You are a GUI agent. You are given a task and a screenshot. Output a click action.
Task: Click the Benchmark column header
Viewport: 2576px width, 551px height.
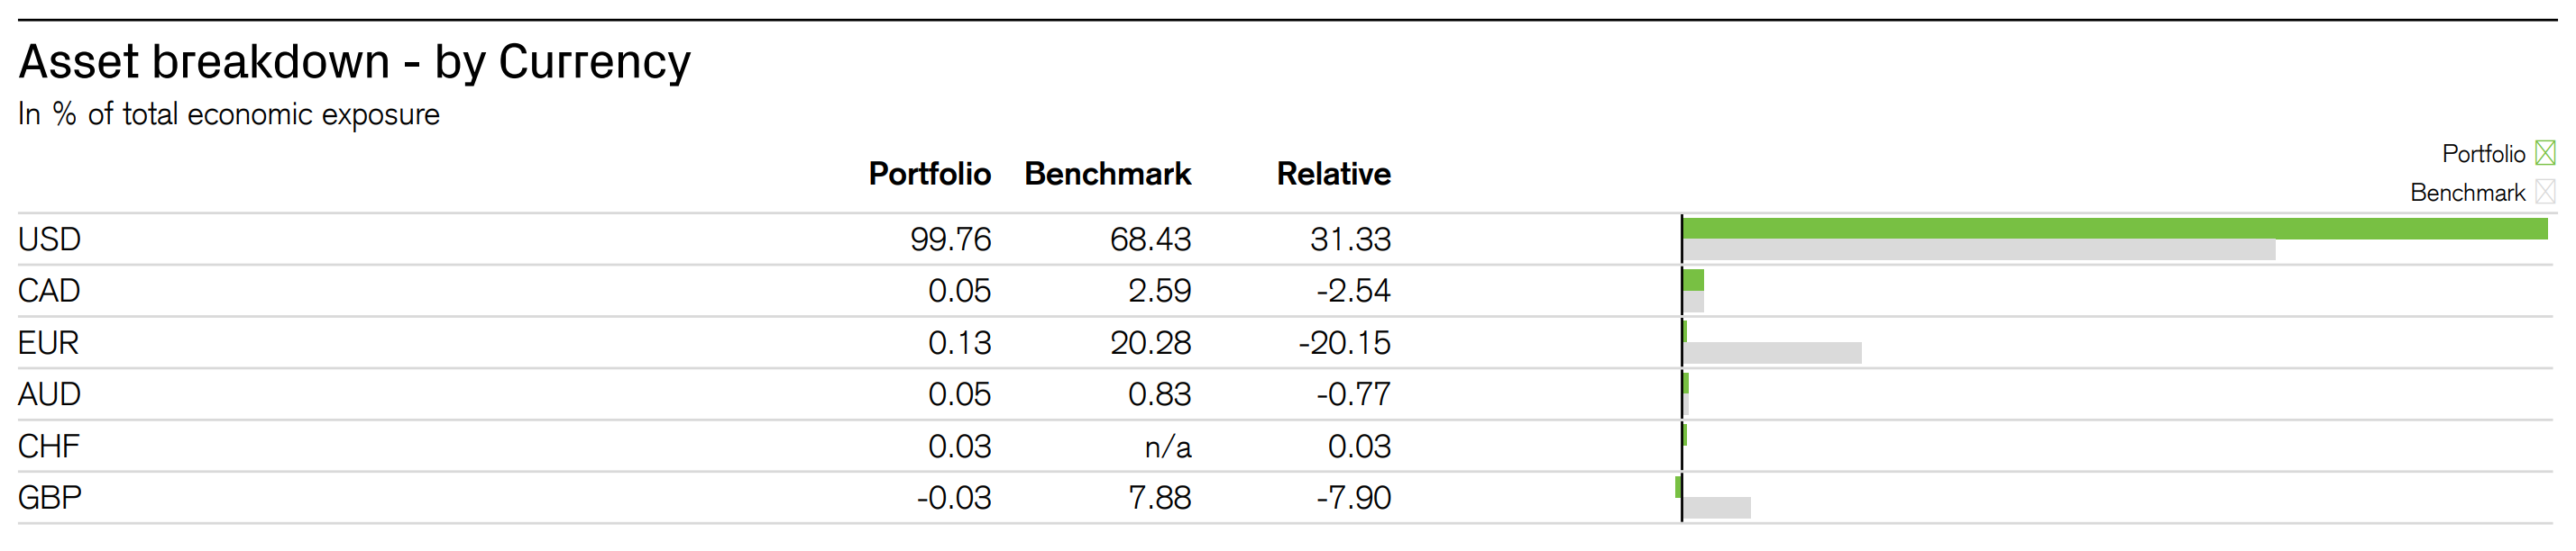coord(1107,175)
